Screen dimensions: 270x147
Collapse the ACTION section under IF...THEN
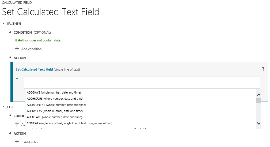click(10, 58)
